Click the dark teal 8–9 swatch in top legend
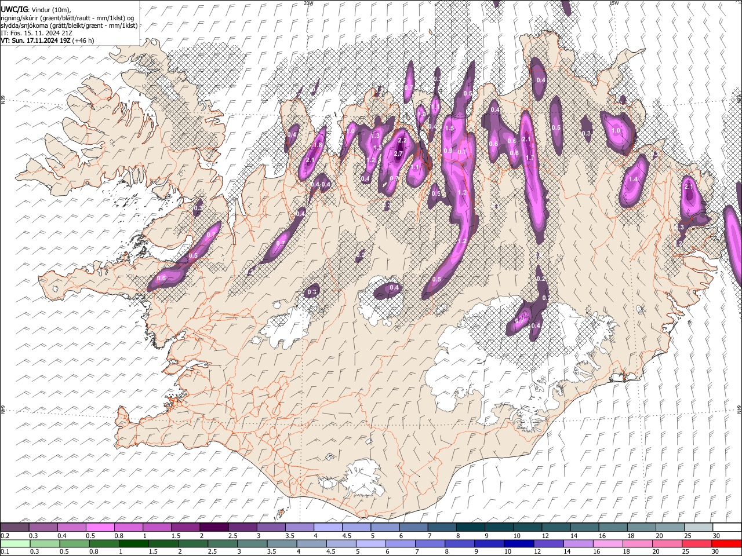The image size is (742, 556). click(x=470, y=528)
